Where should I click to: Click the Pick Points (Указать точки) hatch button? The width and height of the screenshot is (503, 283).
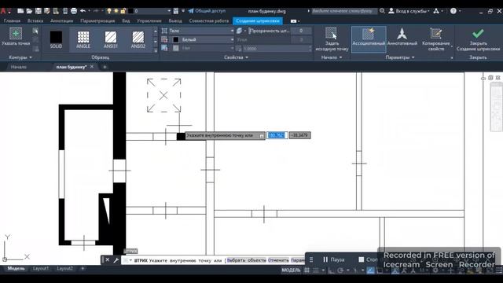[16, 37]
